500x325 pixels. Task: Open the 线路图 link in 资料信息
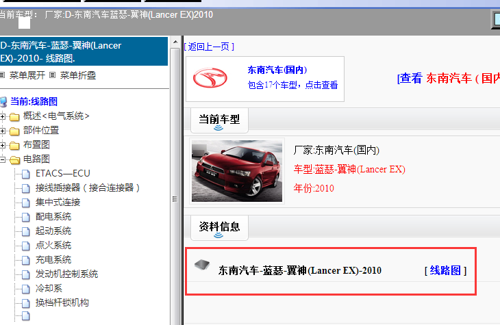pos(445,270)
